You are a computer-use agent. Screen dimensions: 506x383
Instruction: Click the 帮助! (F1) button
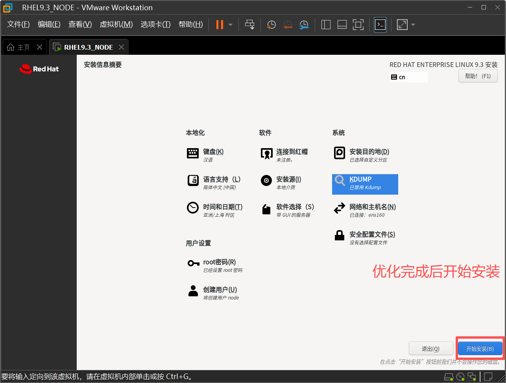coord(478,76)
